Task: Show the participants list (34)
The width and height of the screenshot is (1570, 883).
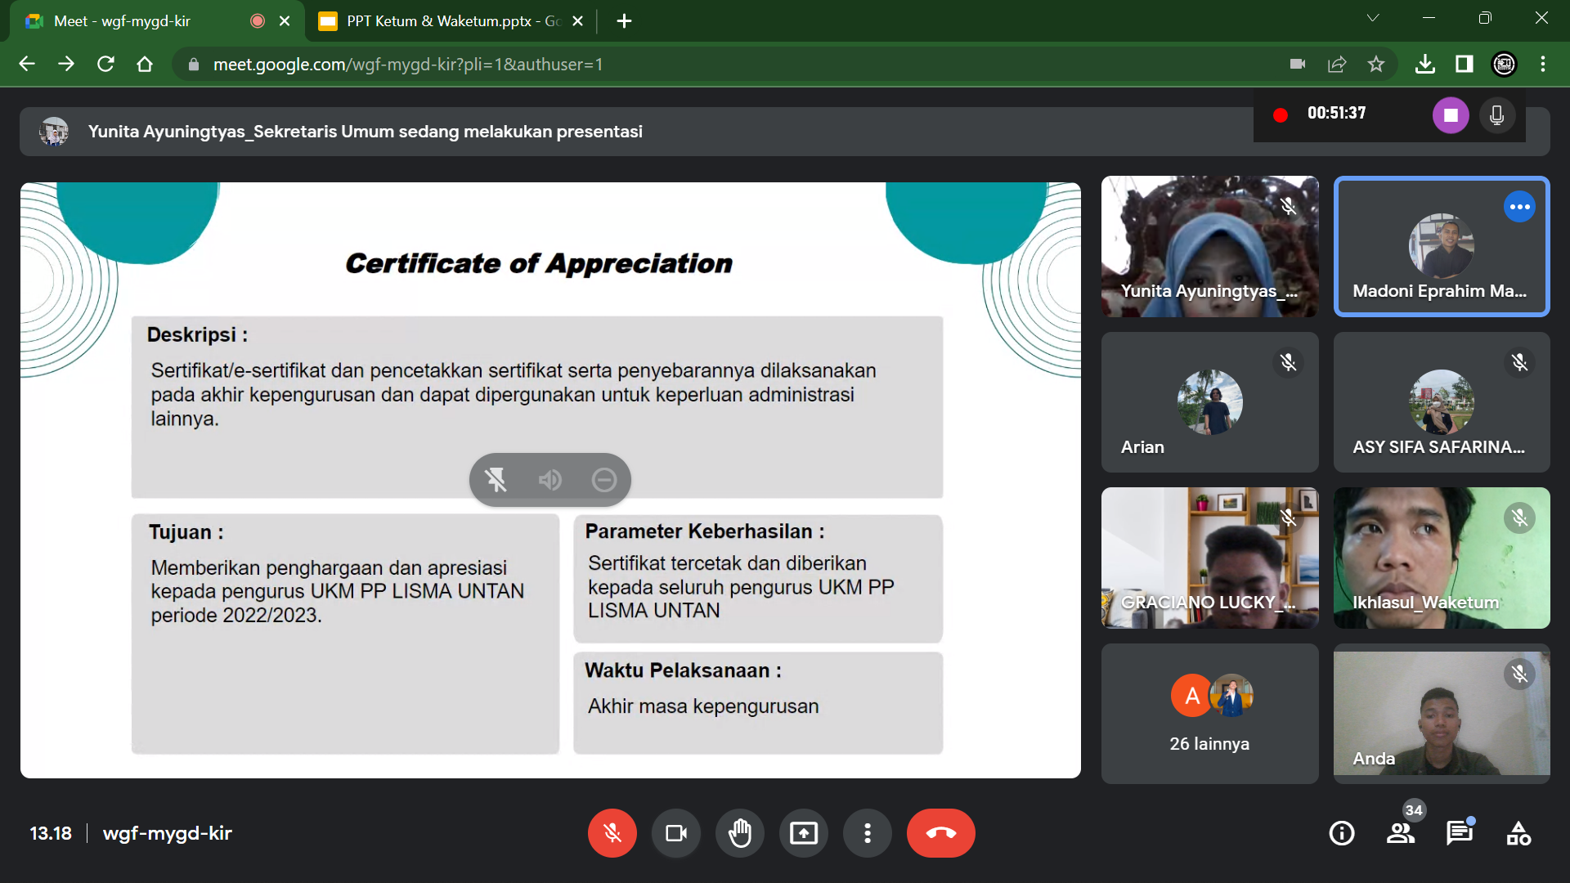Action: pyautogui.click(x=1401, y=833)
